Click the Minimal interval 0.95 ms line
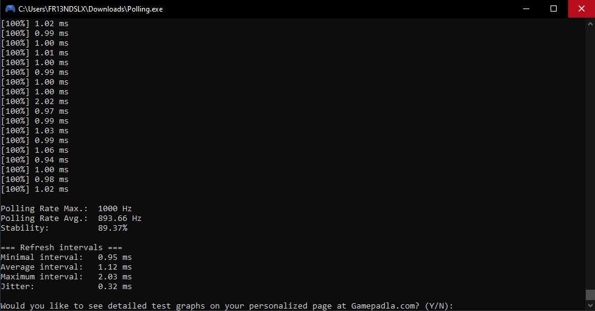Viewport: 595px width, 311px height. coord(66,257)
